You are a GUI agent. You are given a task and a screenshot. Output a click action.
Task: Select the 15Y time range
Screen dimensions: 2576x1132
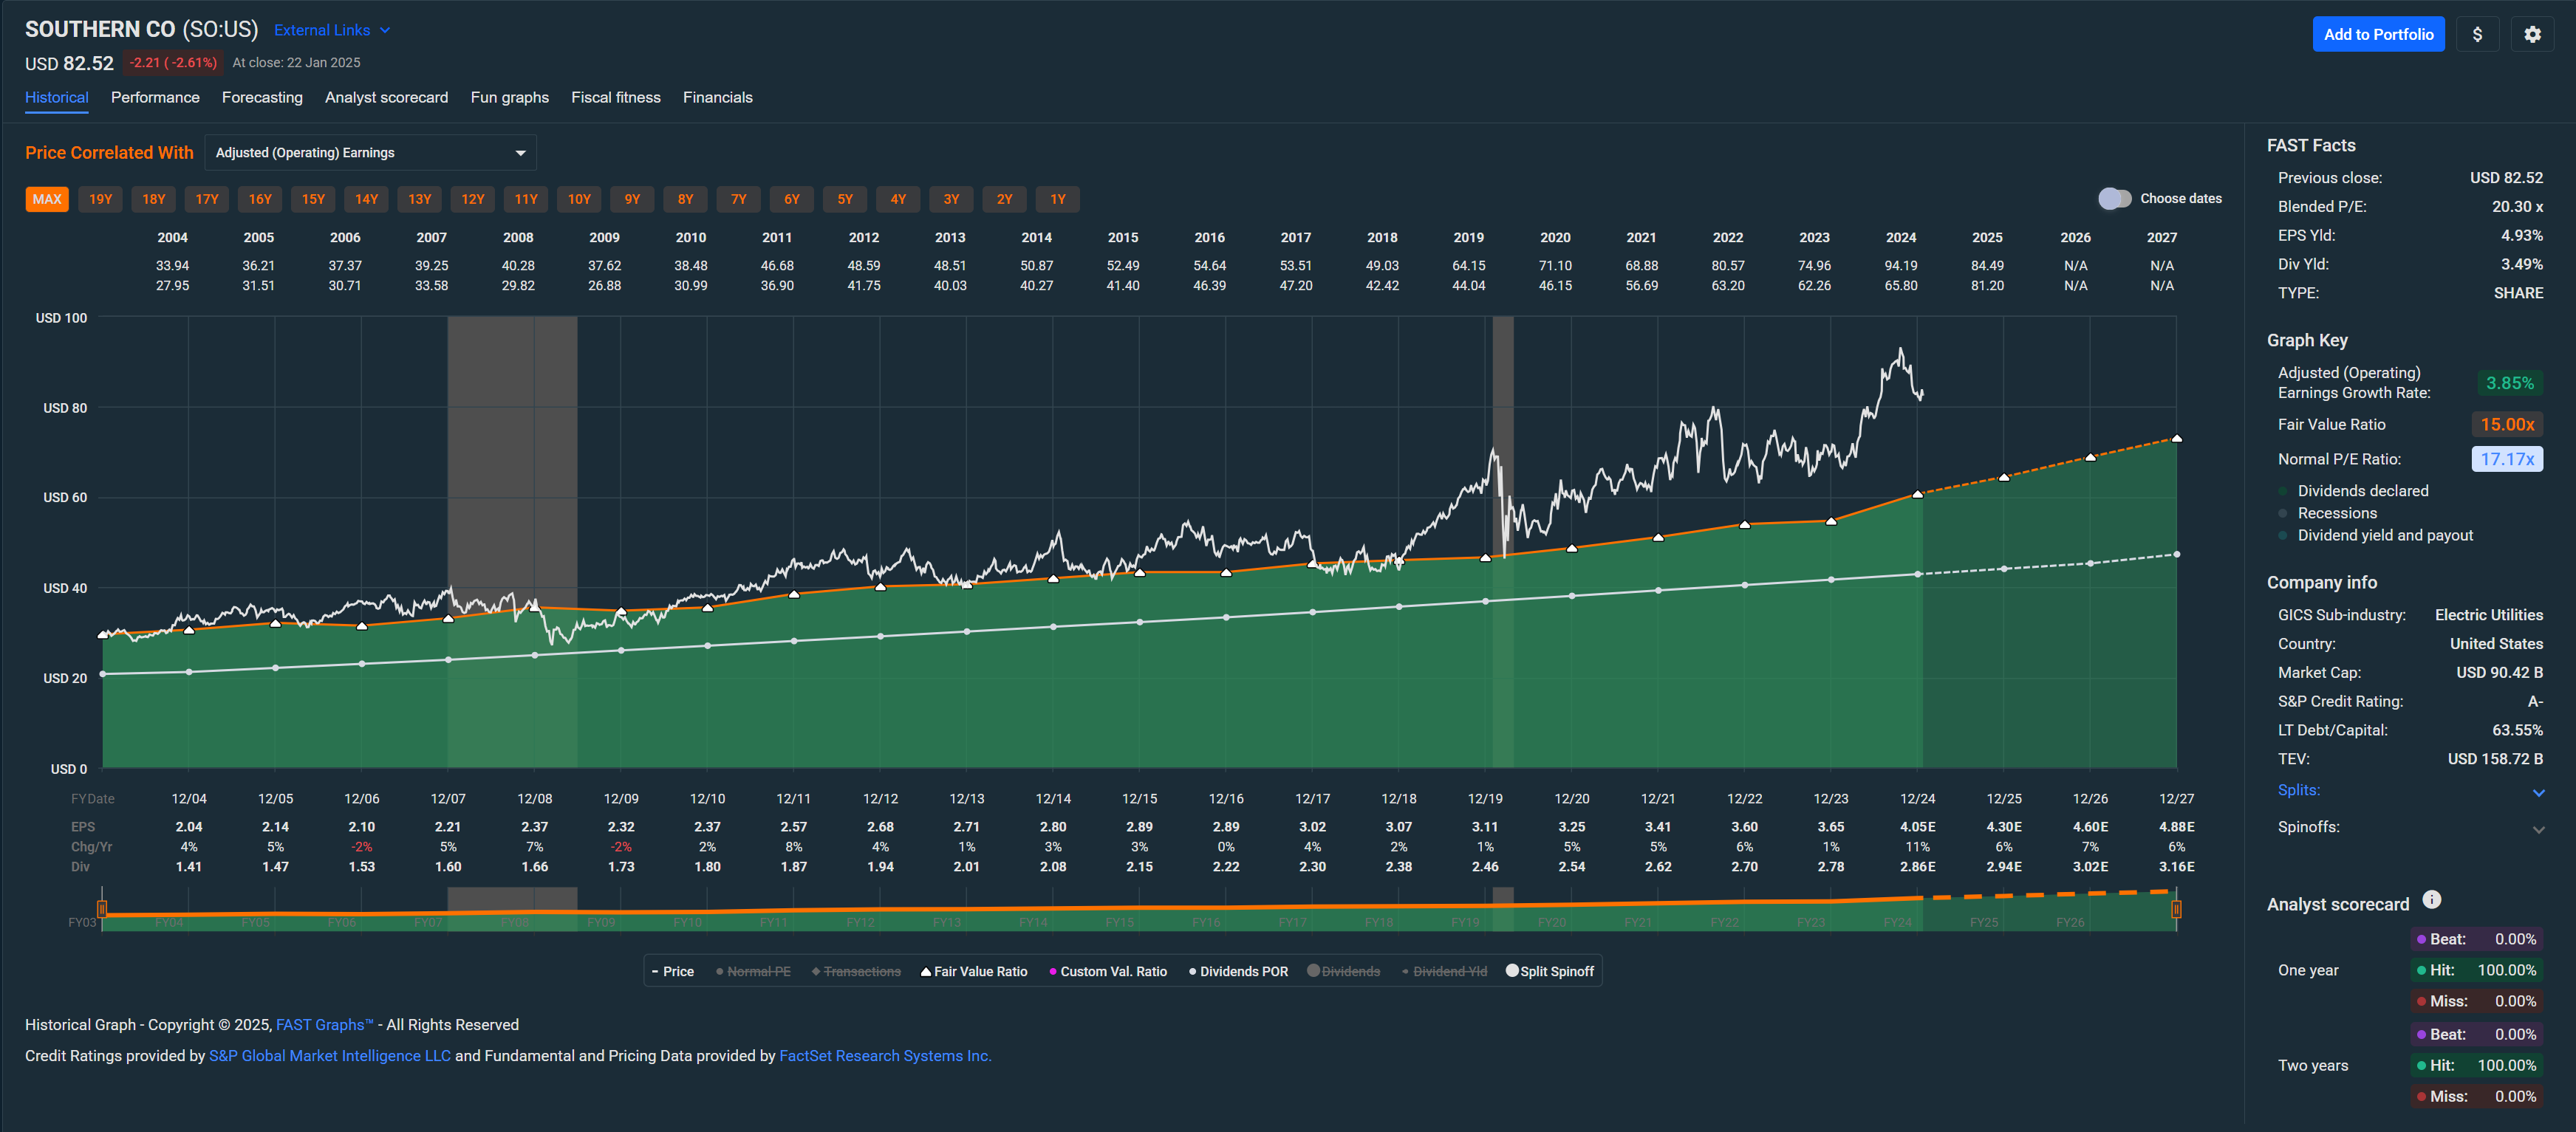[x=314, y=199]
